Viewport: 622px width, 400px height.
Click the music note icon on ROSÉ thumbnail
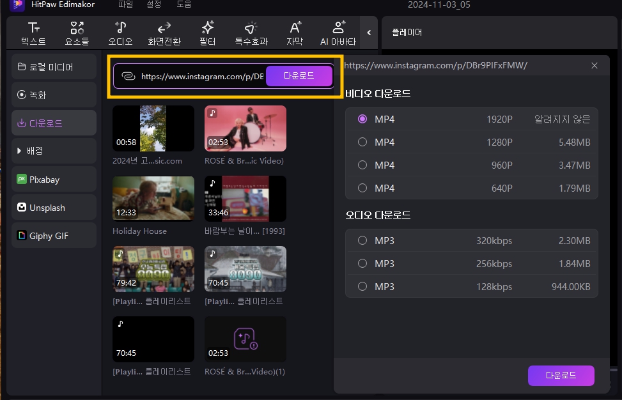tap(213, 113)
